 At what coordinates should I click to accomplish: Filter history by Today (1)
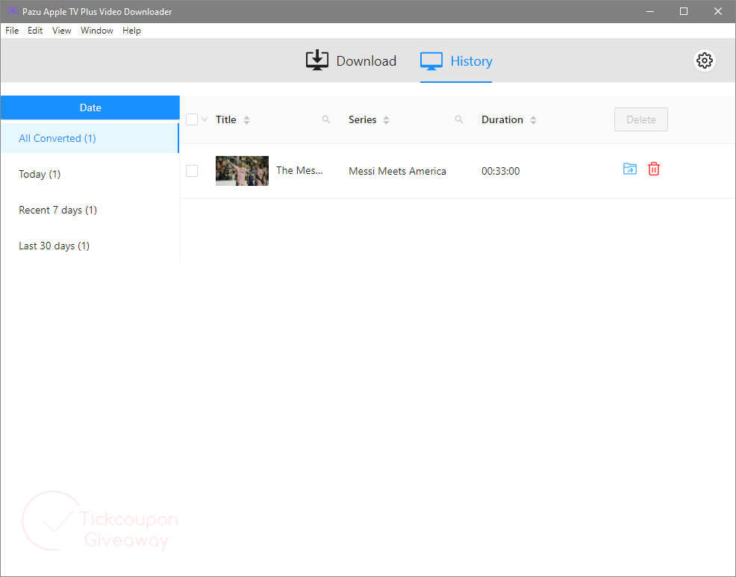(x=90, y=174)
